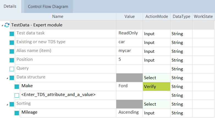The image size is (215, 118).
Task: Click the WorkState column header
Action: click(203, 17)
